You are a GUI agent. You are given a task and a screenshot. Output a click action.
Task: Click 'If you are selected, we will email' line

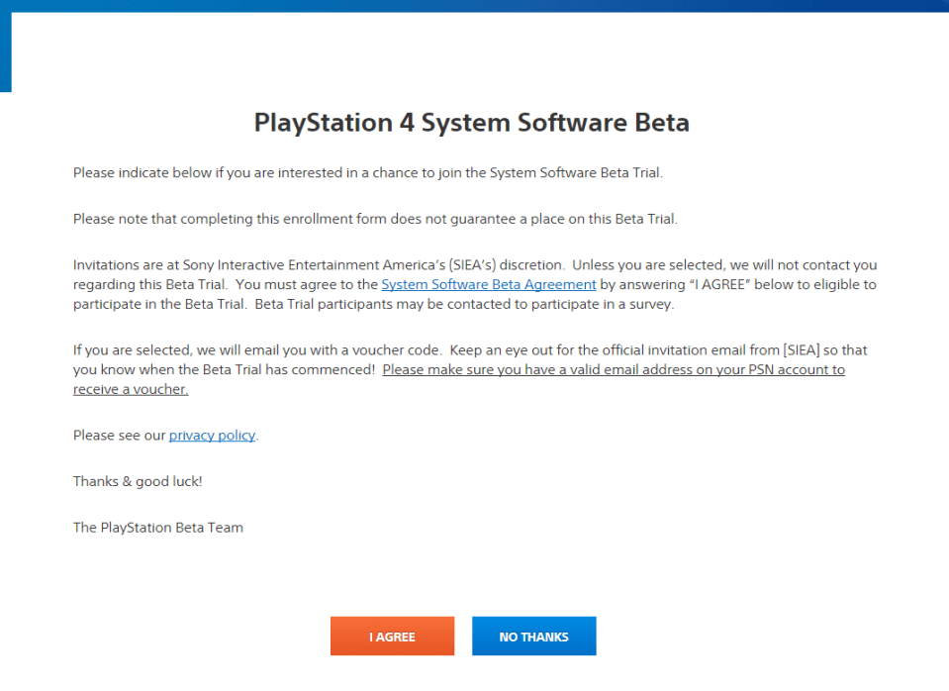click(470, 350)
